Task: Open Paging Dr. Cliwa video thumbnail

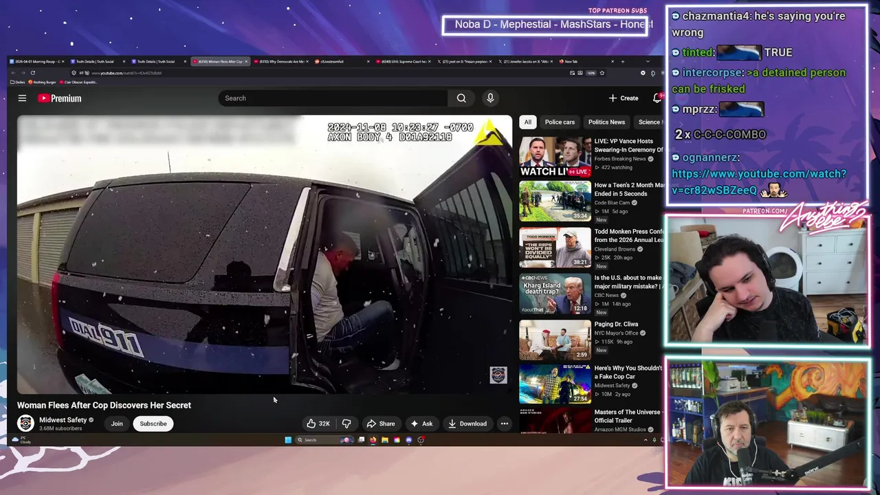Action: (555, 340)
